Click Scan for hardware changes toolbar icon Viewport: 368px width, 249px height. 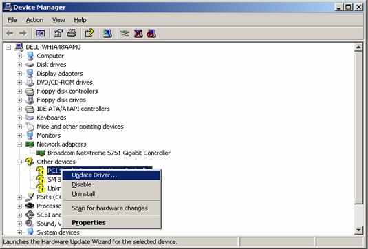pos(107,33)
